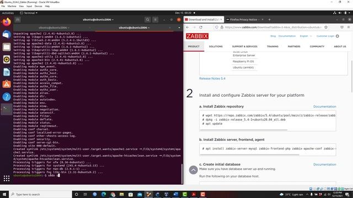Image resolution: width=353 pixels, height=198 pixels.
Task: Click Documentation link in Zabbix header
Action: click(x=287, y=36)
